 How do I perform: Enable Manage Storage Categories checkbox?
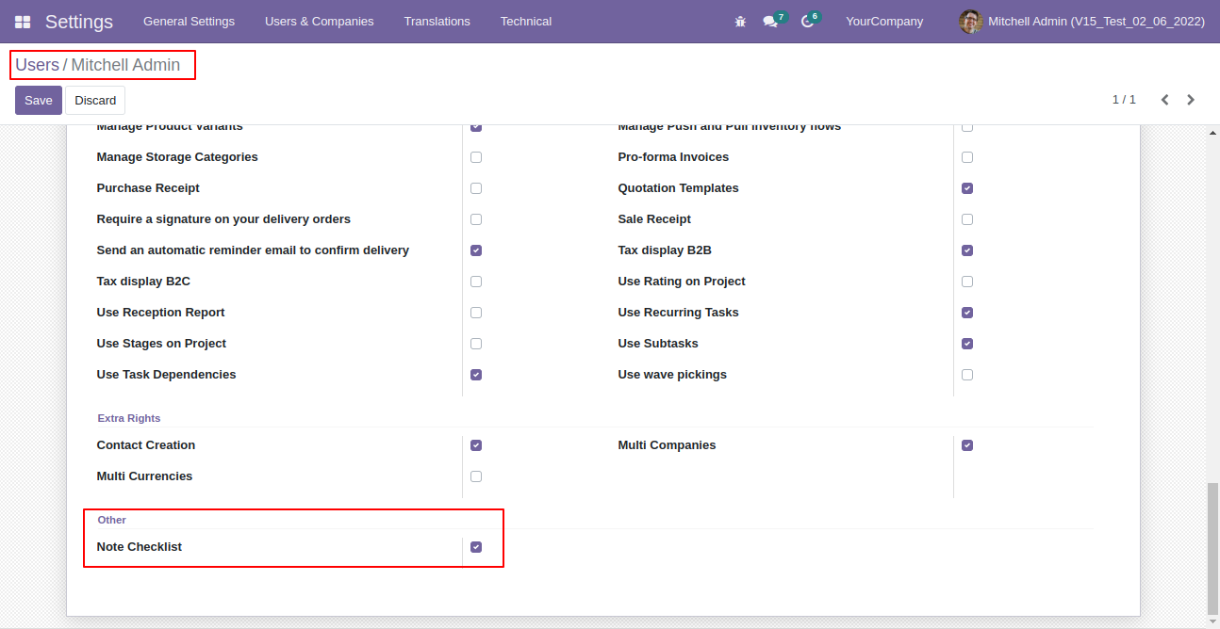[476, 157]
